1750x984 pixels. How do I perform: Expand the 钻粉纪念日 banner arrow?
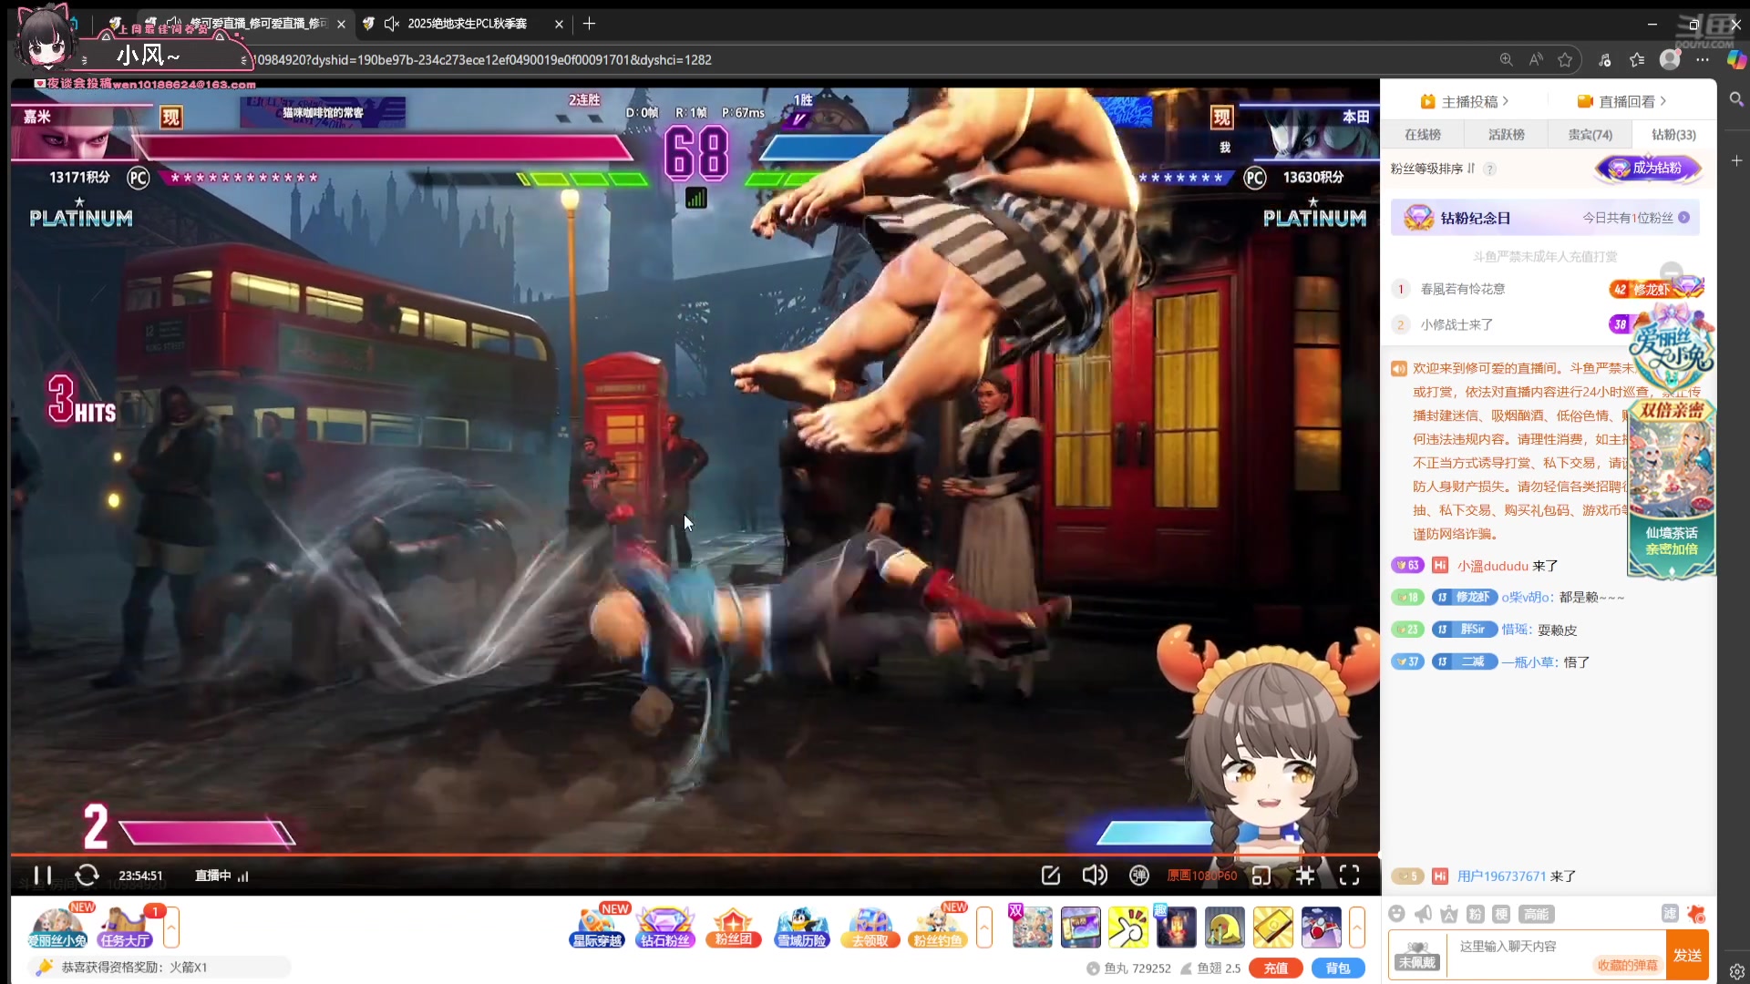point(1683,218)
